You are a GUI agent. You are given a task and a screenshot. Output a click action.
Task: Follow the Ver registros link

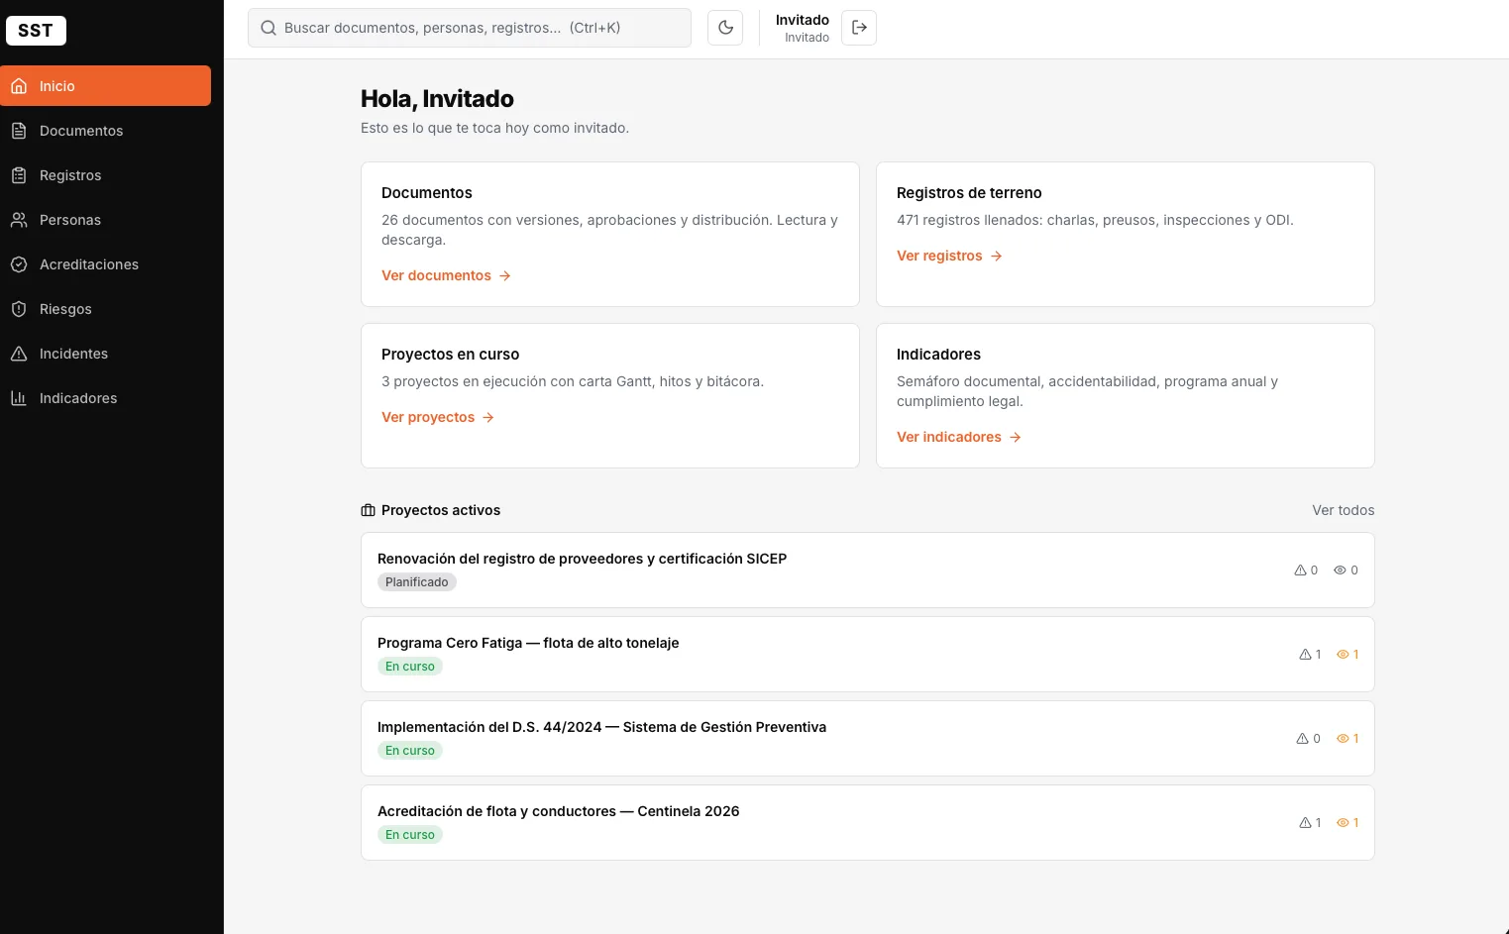pos(949,256)
